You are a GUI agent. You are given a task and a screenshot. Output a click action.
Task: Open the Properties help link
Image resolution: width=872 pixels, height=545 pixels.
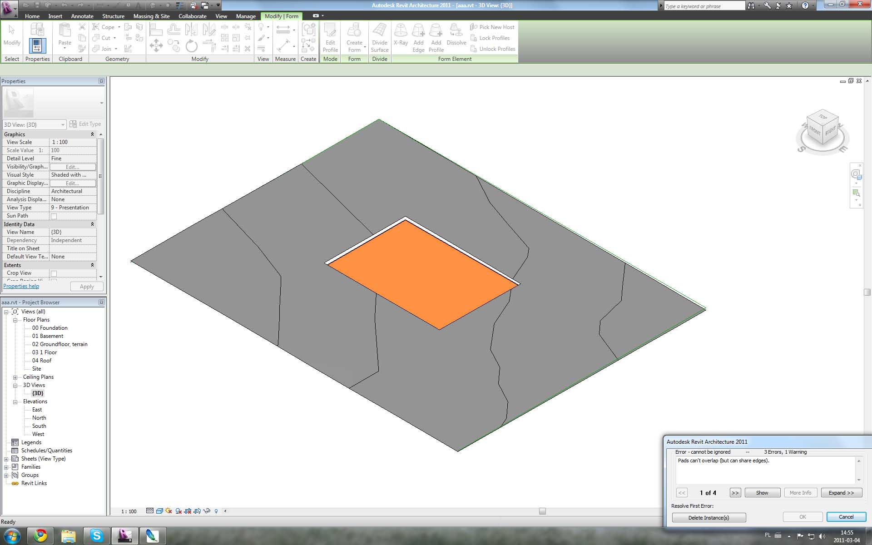(21, 286)
